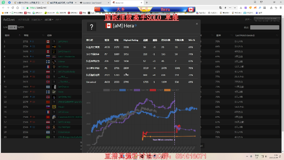This screenshot has height=160, width=284.
Task: Toggle 1v1 RM series in chart legend
Action: point(126,90)
